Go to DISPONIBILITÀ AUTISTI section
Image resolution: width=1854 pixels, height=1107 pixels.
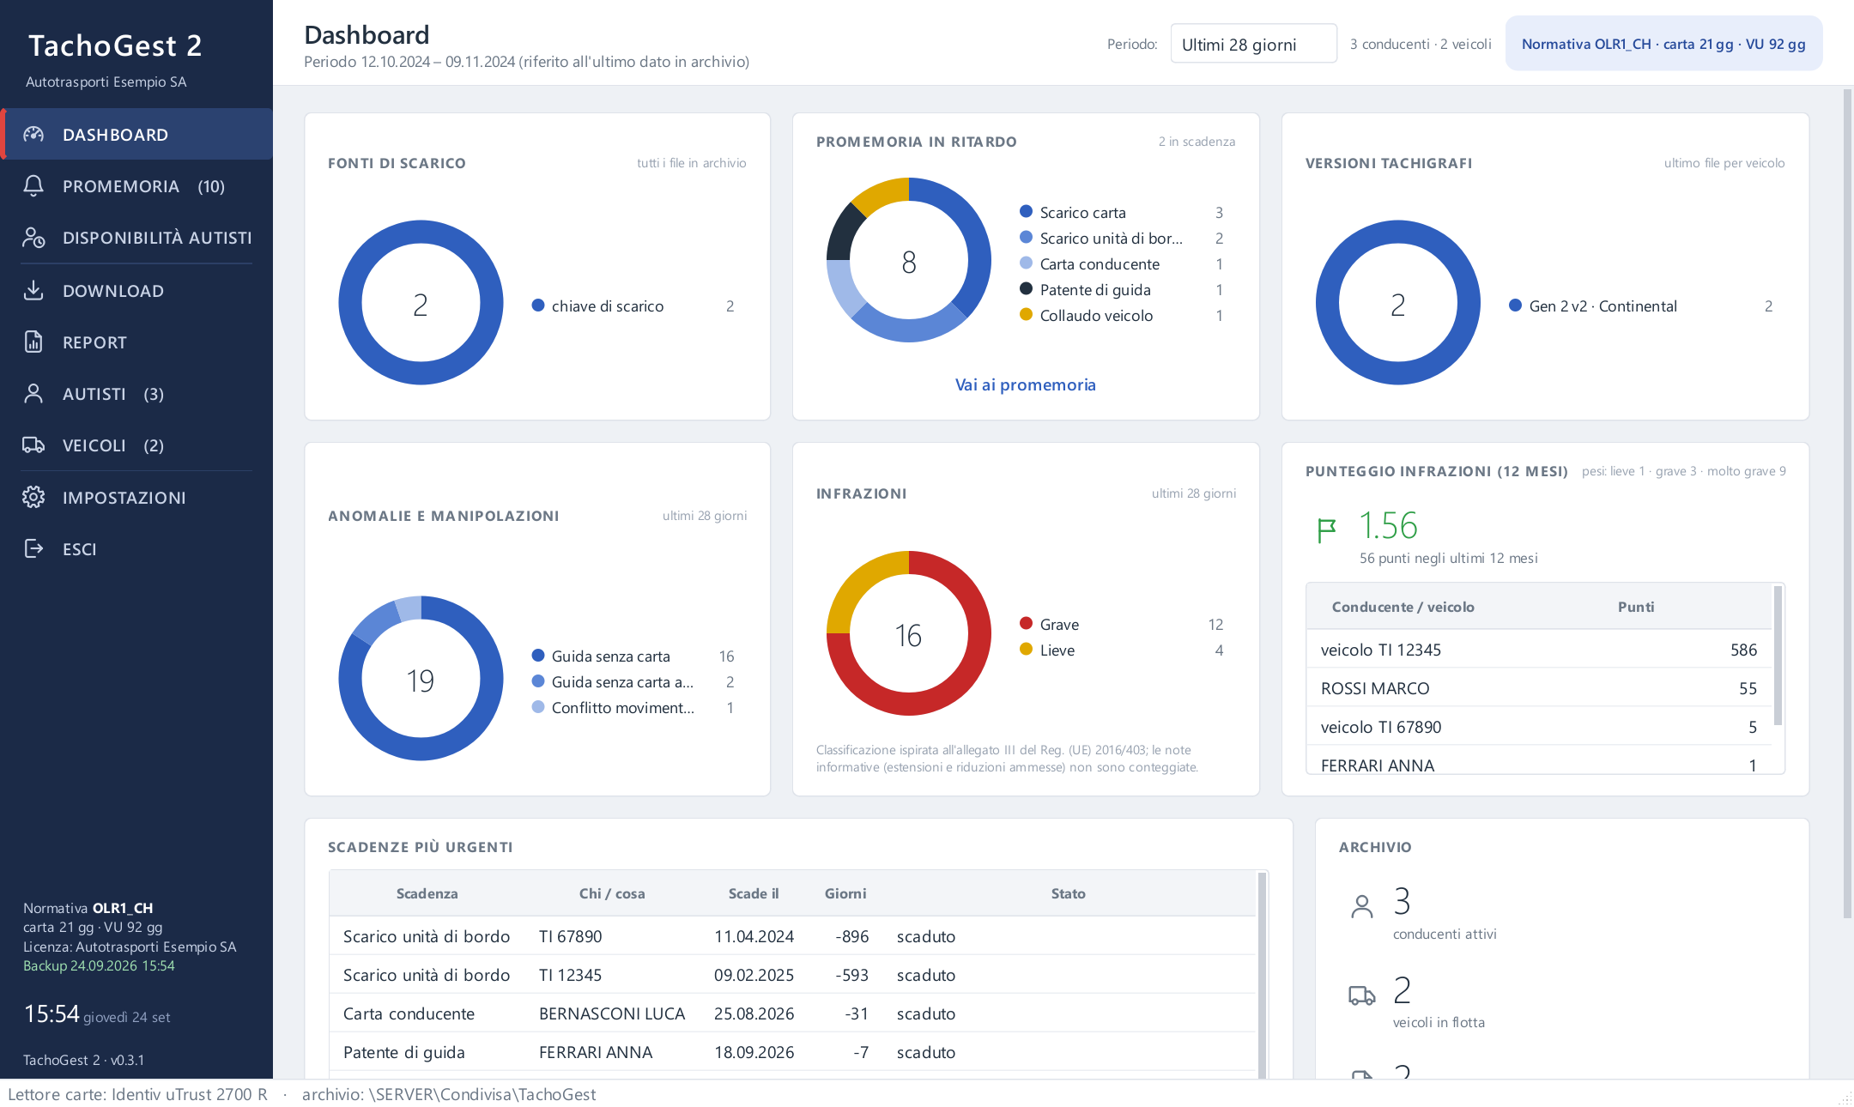point(136,238)
